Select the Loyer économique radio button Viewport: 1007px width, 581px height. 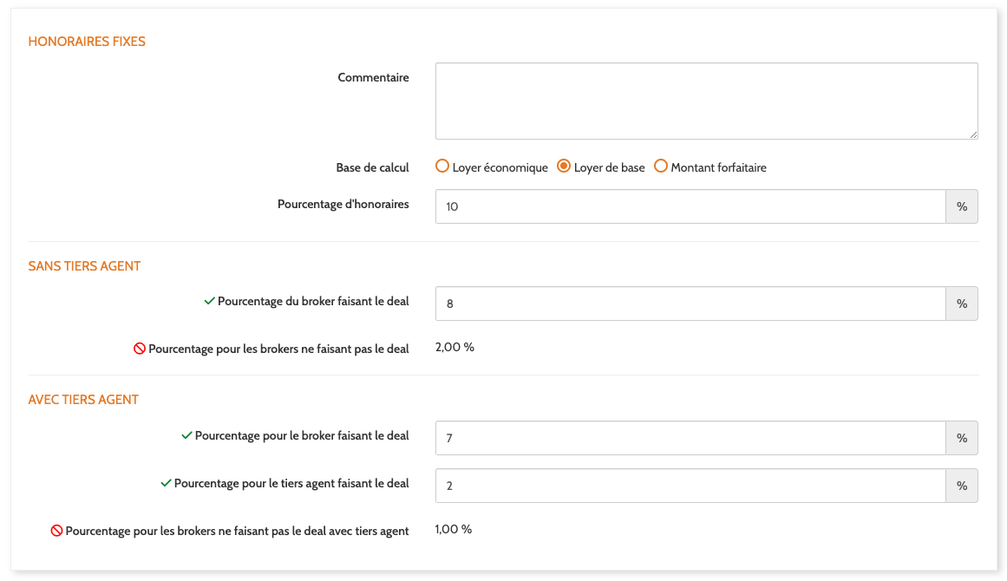[x=442, y=166]
